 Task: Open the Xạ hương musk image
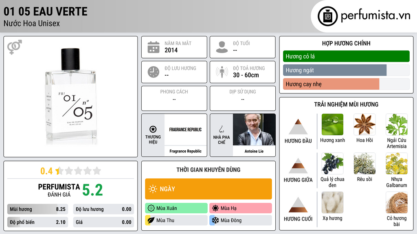[x=332, y=203]
